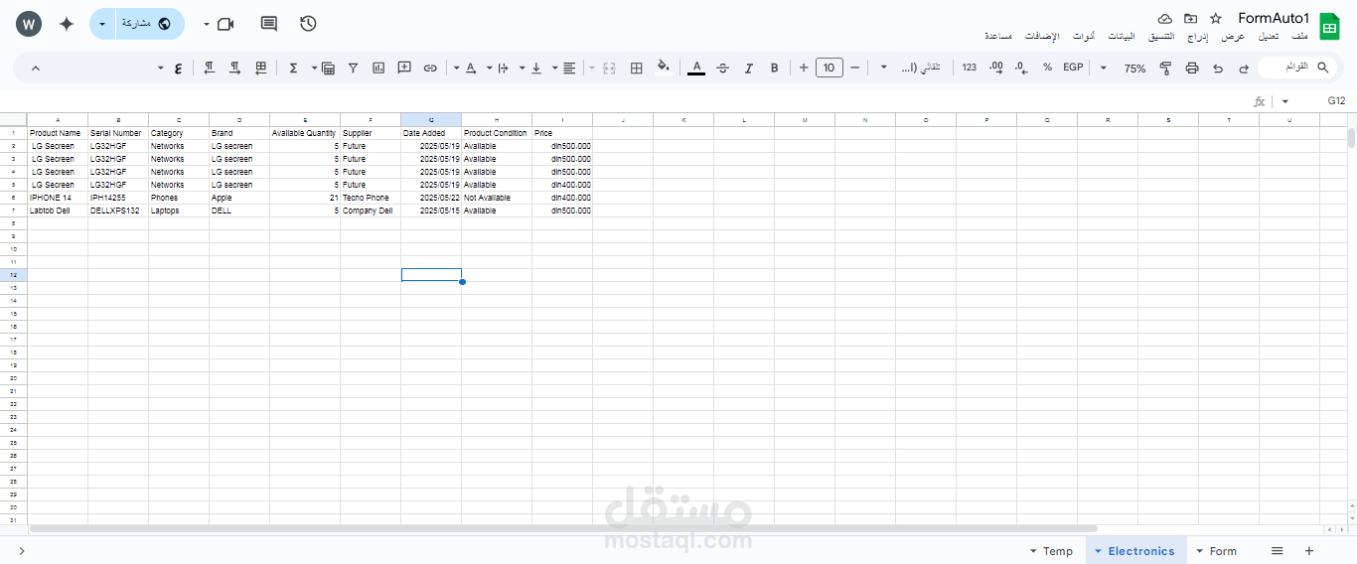The width and height of the screenshot is (1357, 564).
Task: Insert a chart from the toolbar
Action: (378, 68)
